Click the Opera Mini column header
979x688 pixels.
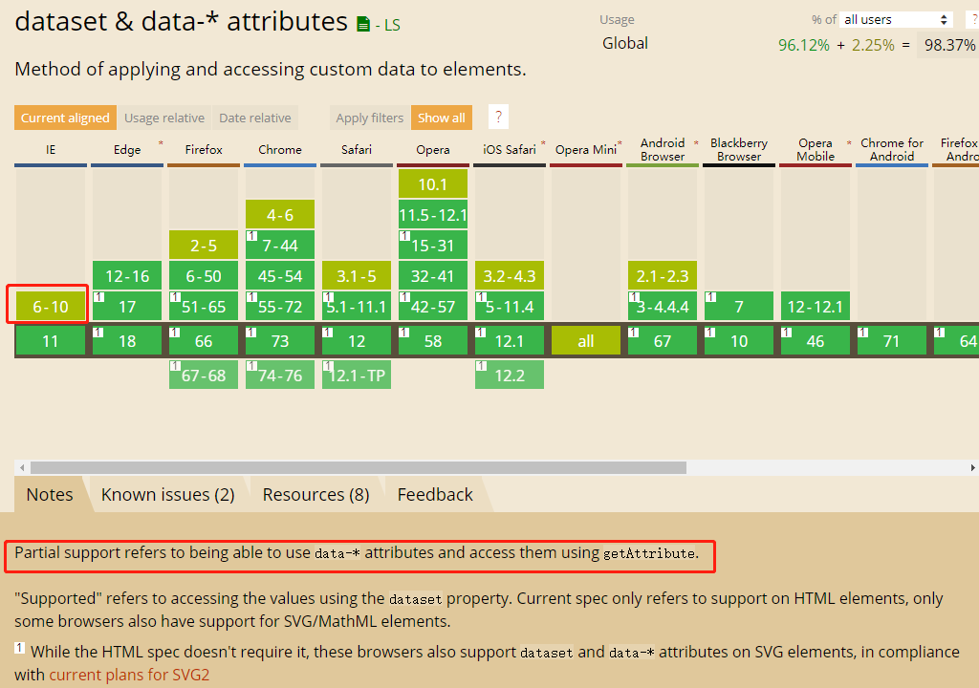tap(586, 150)
